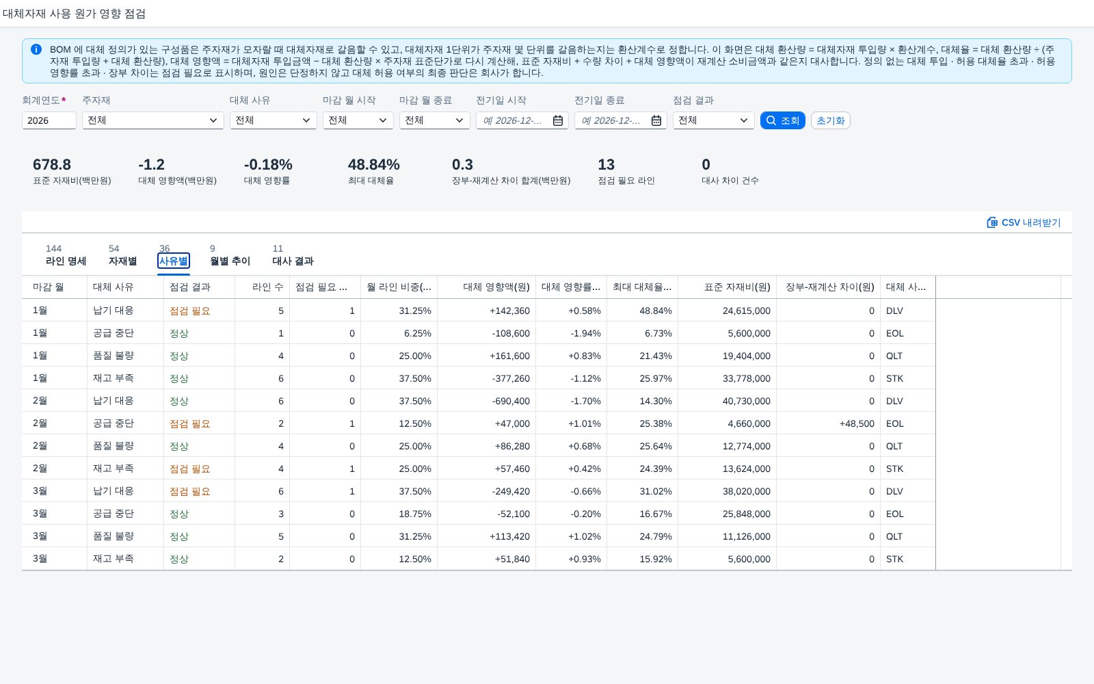Click the -0.18% 대체 영향률 KPI value
Viewport: 1094px width, 684px height.
click(x=268, y=165)
